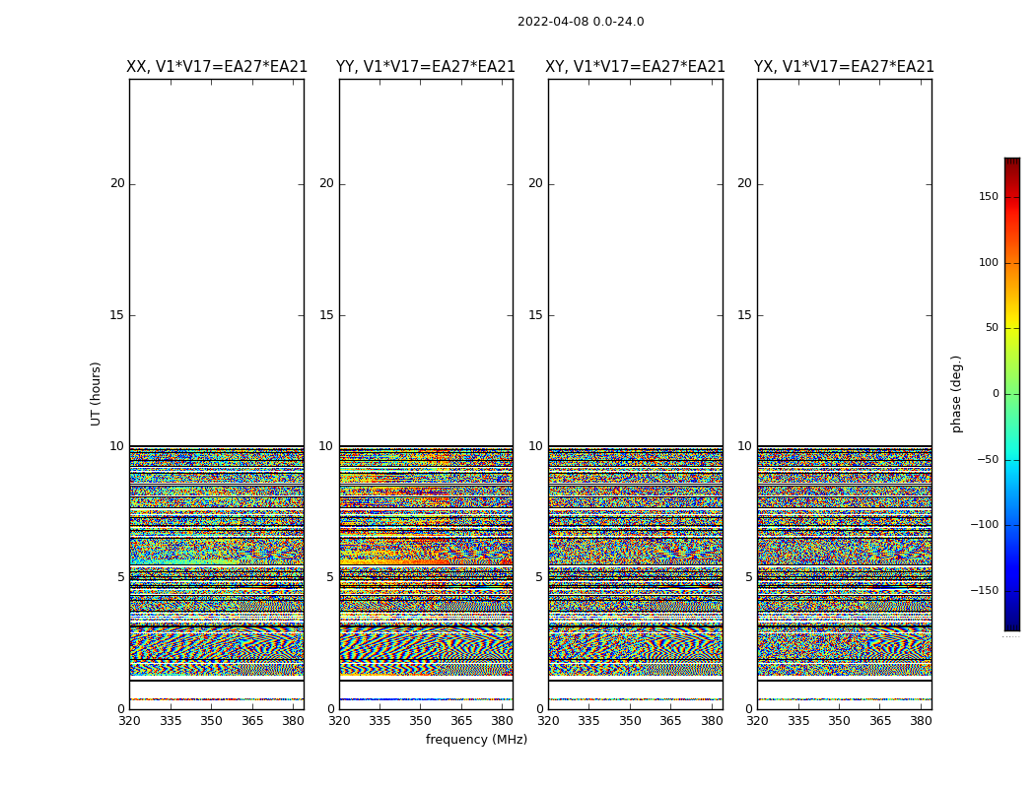Click the 'frequency (MHz)' axis label
The image size is (1035, 788).
[476, 739]
